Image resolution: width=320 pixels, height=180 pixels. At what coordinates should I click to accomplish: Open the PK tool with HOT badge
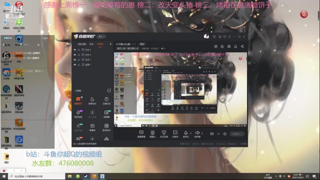pos(78,139)
